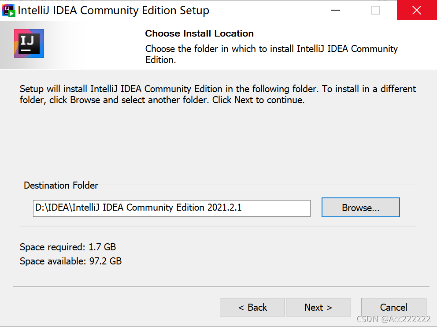Click the grayed-out maximize button

click(376, 10)
